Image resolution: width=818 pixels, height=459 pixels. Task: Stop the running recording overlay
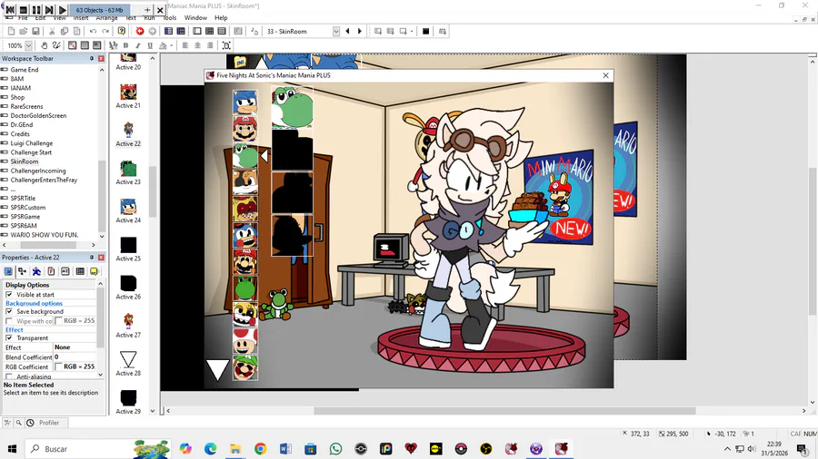click(x=24, y=10)
